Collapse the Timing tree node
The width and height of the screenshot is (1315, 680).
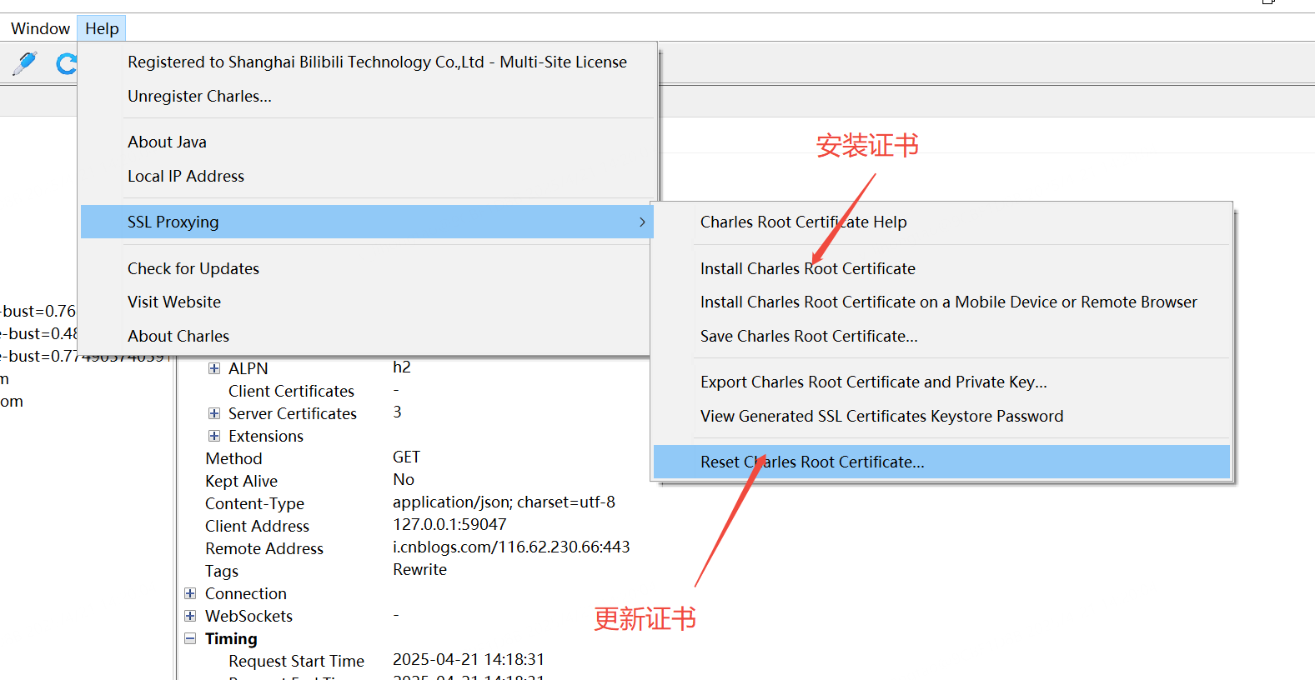tap(190, 638)
